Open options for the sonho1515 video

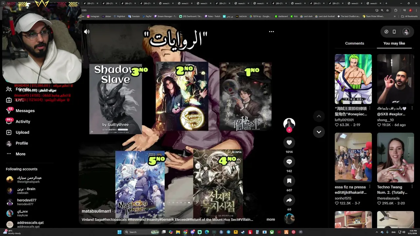pos(370,187)
